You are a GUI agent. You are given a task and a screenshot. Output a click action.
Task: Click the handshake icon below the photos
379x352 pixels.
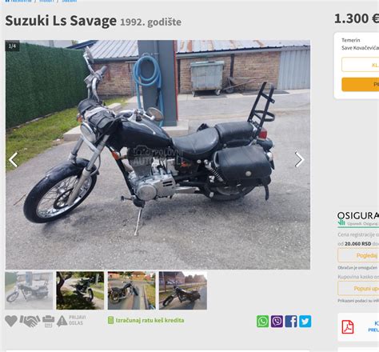(x=30, y=321)
